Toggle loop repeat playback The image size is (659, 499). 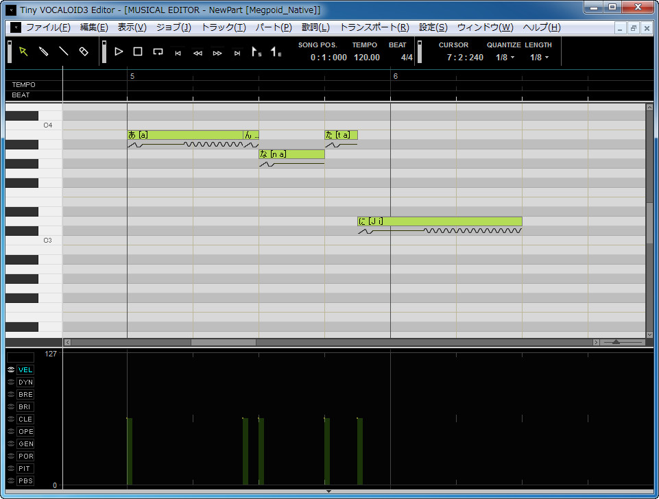click(x=158, y=51)
